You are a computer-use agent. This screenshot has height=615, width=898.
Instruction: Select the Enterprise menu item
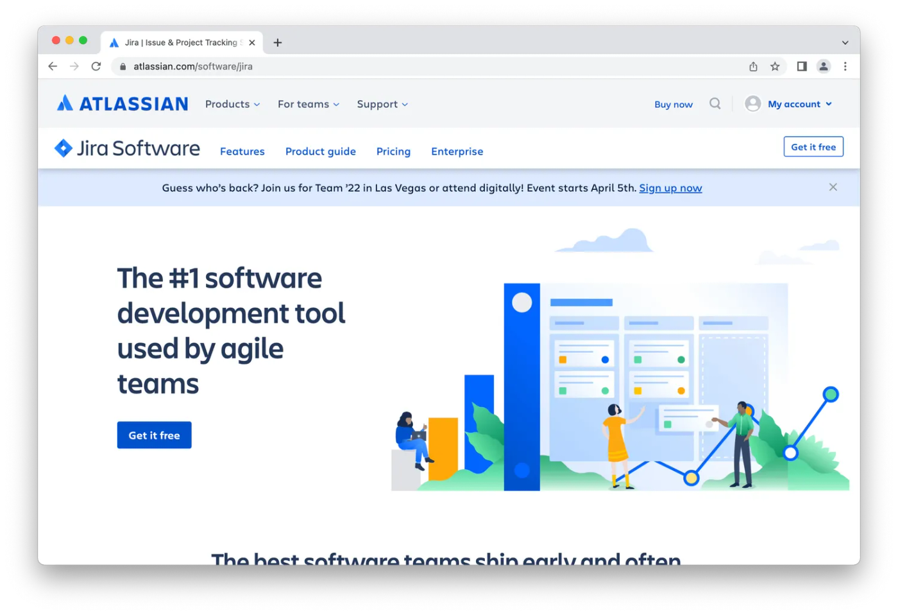[457, 152]
